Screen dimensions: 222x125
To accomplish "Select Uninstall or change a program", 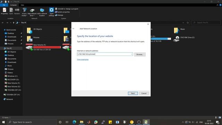I will point(67,9).
